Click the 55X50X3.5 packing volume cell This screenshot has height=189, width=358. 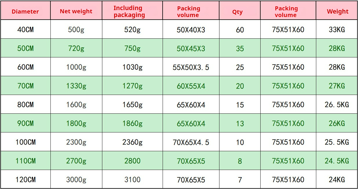tap(191, 67)
